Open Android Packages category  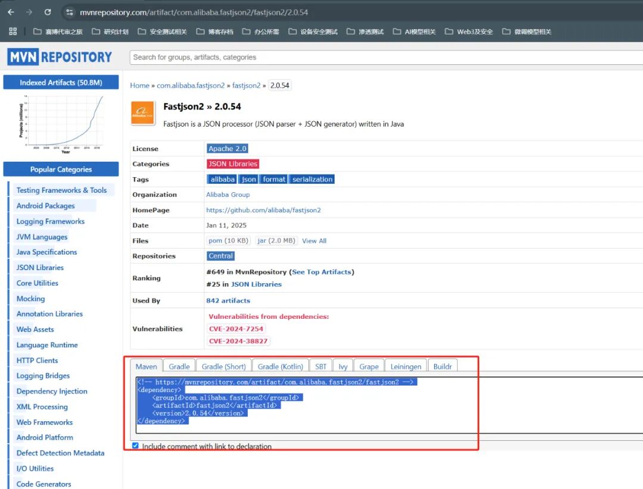click(x=45, y=206)
